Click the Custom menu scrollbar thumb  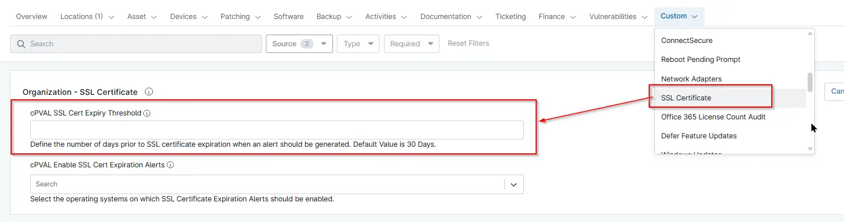810,82
